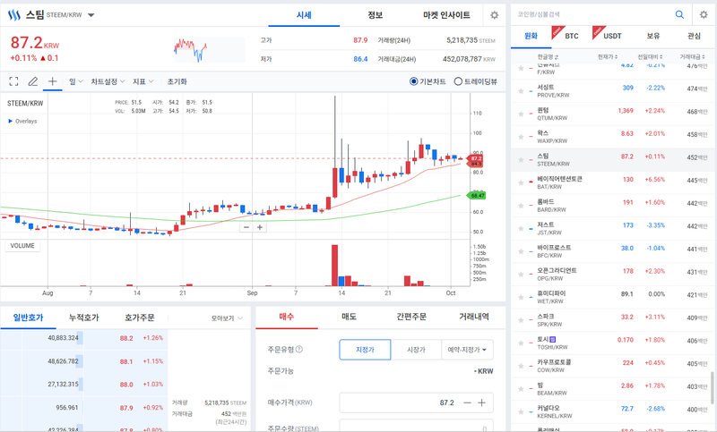Open market list settings gear
This screenshot has height=432, width=717.
[704, 14]
